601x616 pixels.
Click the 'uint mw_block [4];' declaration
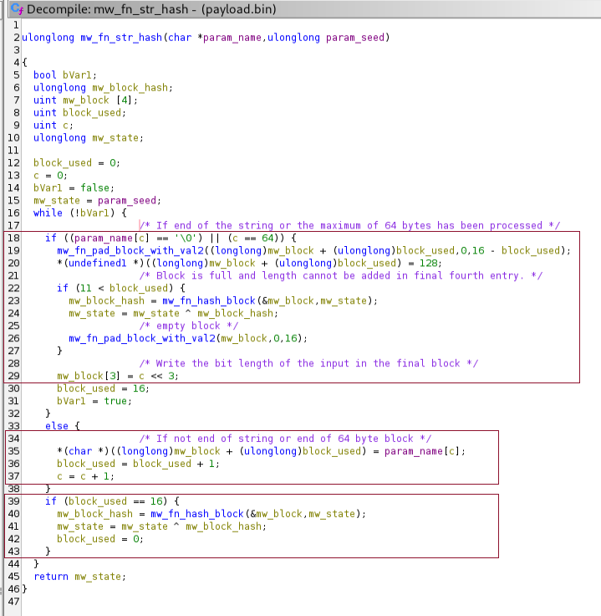pyautogui.click(x=85, y=100)
